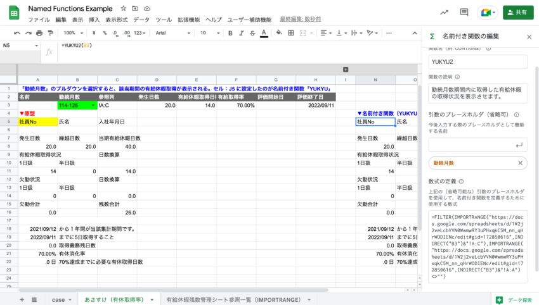Open the 100% zoom dropdown
Image resolution: width=539 pixels, height=305 pixels.
73,33
